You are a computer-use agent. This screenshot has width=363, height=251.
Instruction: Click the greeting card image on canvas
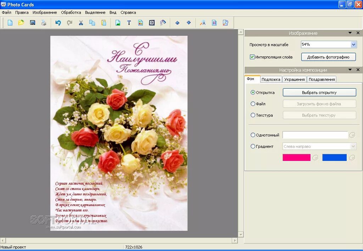[x=119, y=133]
